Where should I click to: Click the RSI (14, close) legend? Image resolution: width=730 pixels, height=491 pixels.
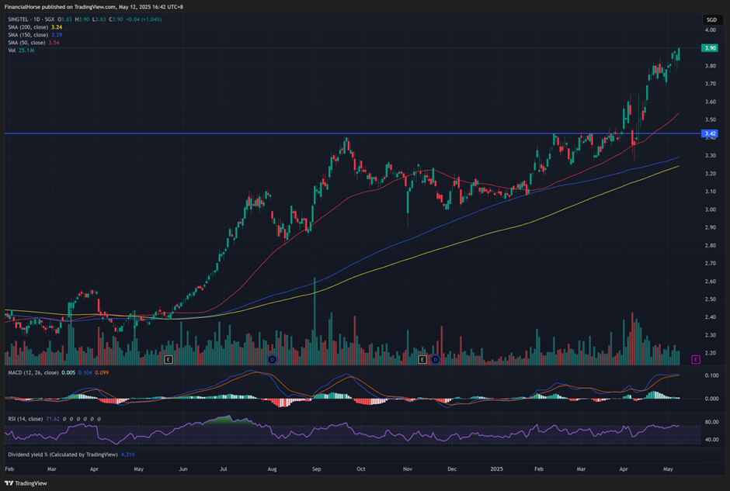(26, 418)
